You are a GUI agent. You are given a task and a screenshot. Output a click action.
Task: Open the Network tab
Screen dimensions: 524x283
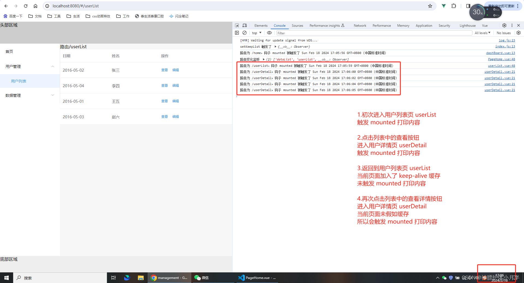click(x=360, y=26)
